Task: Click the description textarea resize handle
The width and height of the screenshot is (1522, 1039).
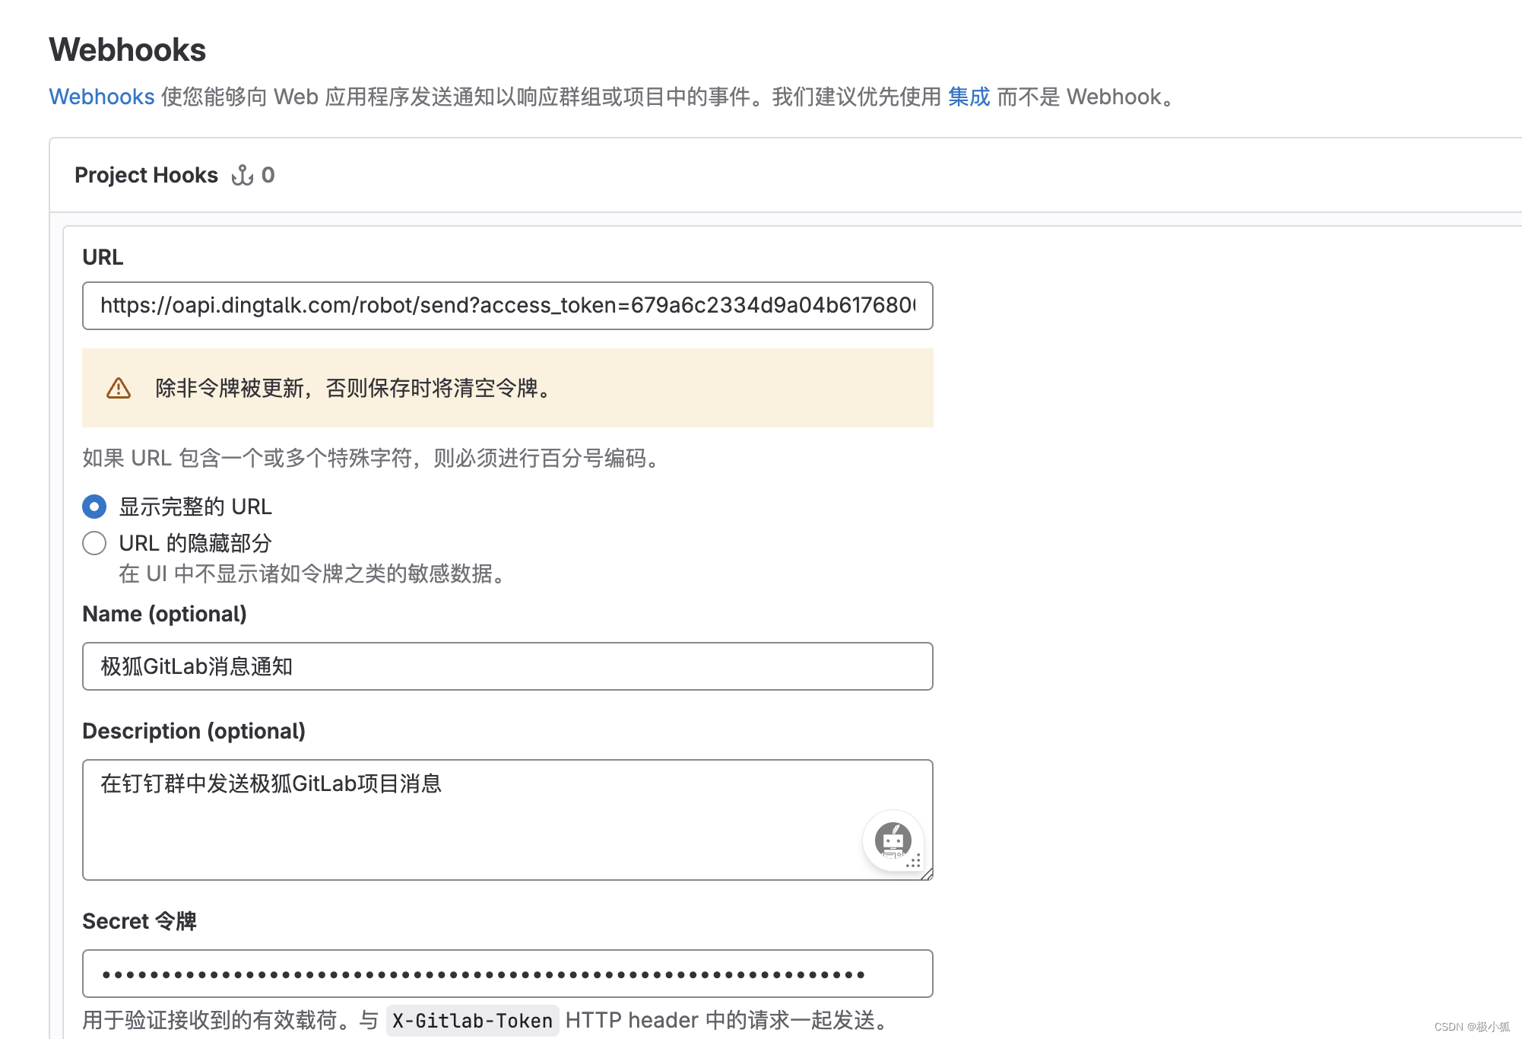Action: [x=926, y=874]
